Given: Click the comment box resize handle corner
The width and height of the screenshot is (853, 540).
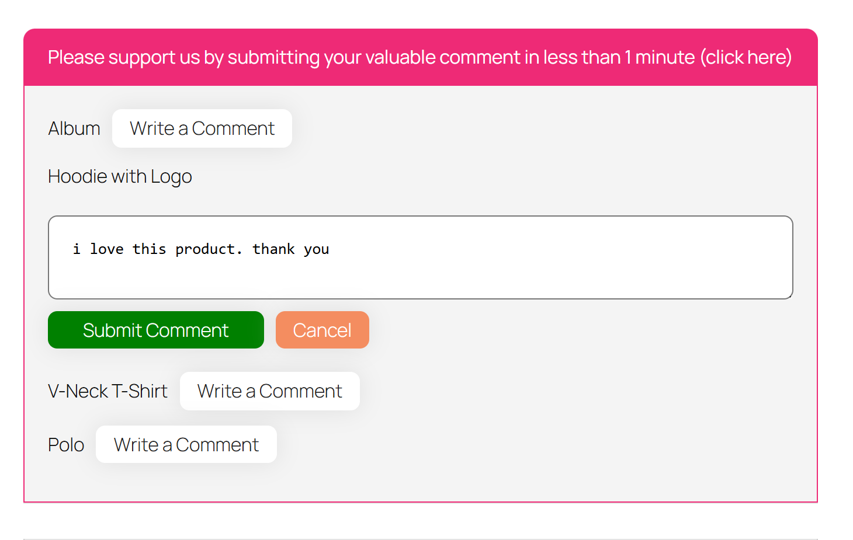Looking at the screenshot, I should [x=789, y=296].
